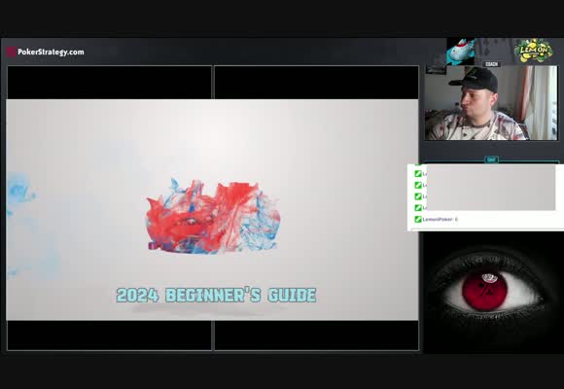Switch to the CHAT tab
564x389 pixels.
(491, 159)
